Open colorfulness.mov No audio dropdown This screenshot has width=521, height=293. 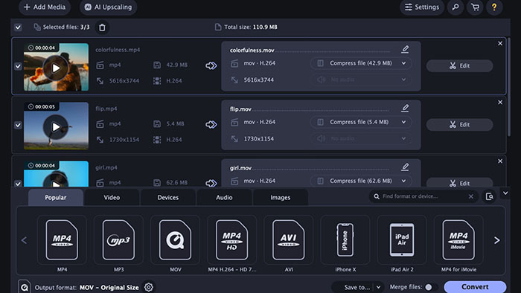point(361,80)
